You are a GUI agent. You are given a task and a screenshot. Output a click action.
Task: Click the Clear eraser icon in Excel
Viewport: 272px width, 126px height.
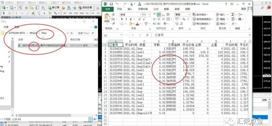[x=233, y=24]
